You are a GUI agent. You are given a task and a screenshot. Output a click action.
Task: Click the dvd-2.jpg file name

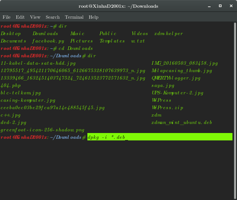pyautogui.click(x=14, y=122)
